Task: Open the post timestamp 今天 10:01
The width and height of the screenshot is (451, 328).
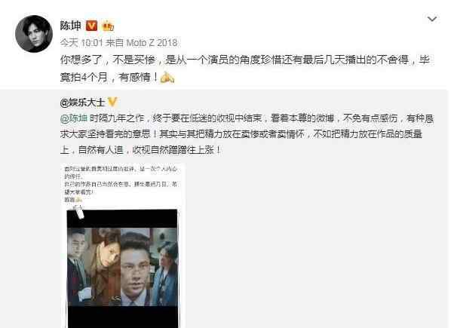Action: pyautogui.click(x=81, y=43)
